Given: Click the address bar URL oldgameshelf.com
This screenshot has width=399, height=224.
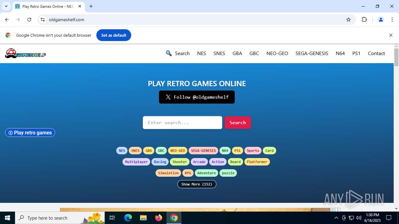Looking at the screenshot, I should pyautogui.click(x=66, y=20).
